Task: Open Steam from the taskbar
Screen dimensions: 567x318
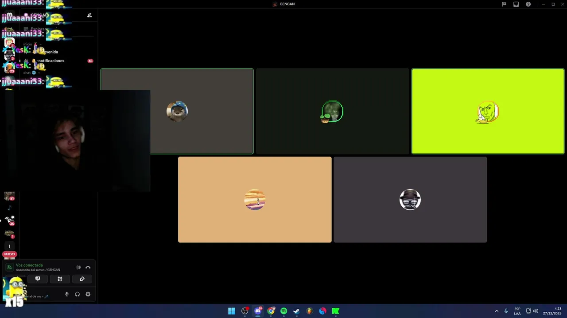Action: pyautogui.click(x=297, y=311)
